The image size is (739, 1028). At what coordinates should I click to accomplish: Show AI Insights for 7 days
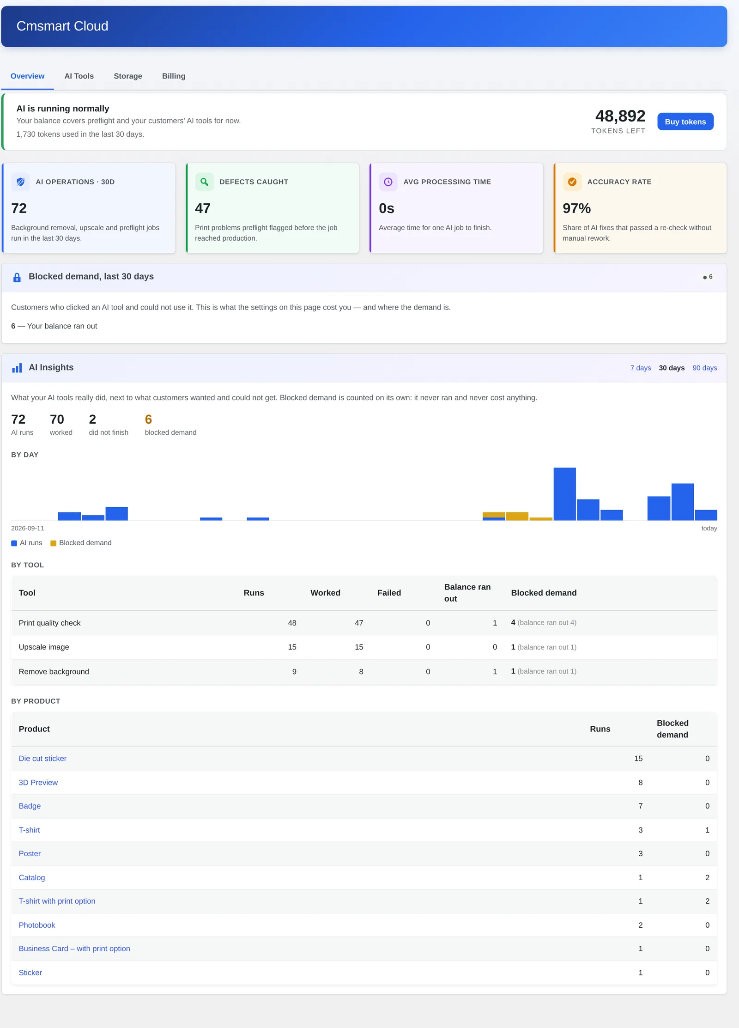pyautogui.click(x=641, y=368)
